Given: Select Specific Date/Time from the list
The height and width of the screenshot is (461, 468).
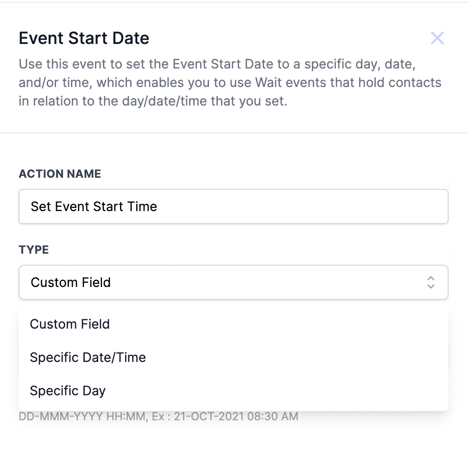Looking at the screenshot, I should (88, 357).
